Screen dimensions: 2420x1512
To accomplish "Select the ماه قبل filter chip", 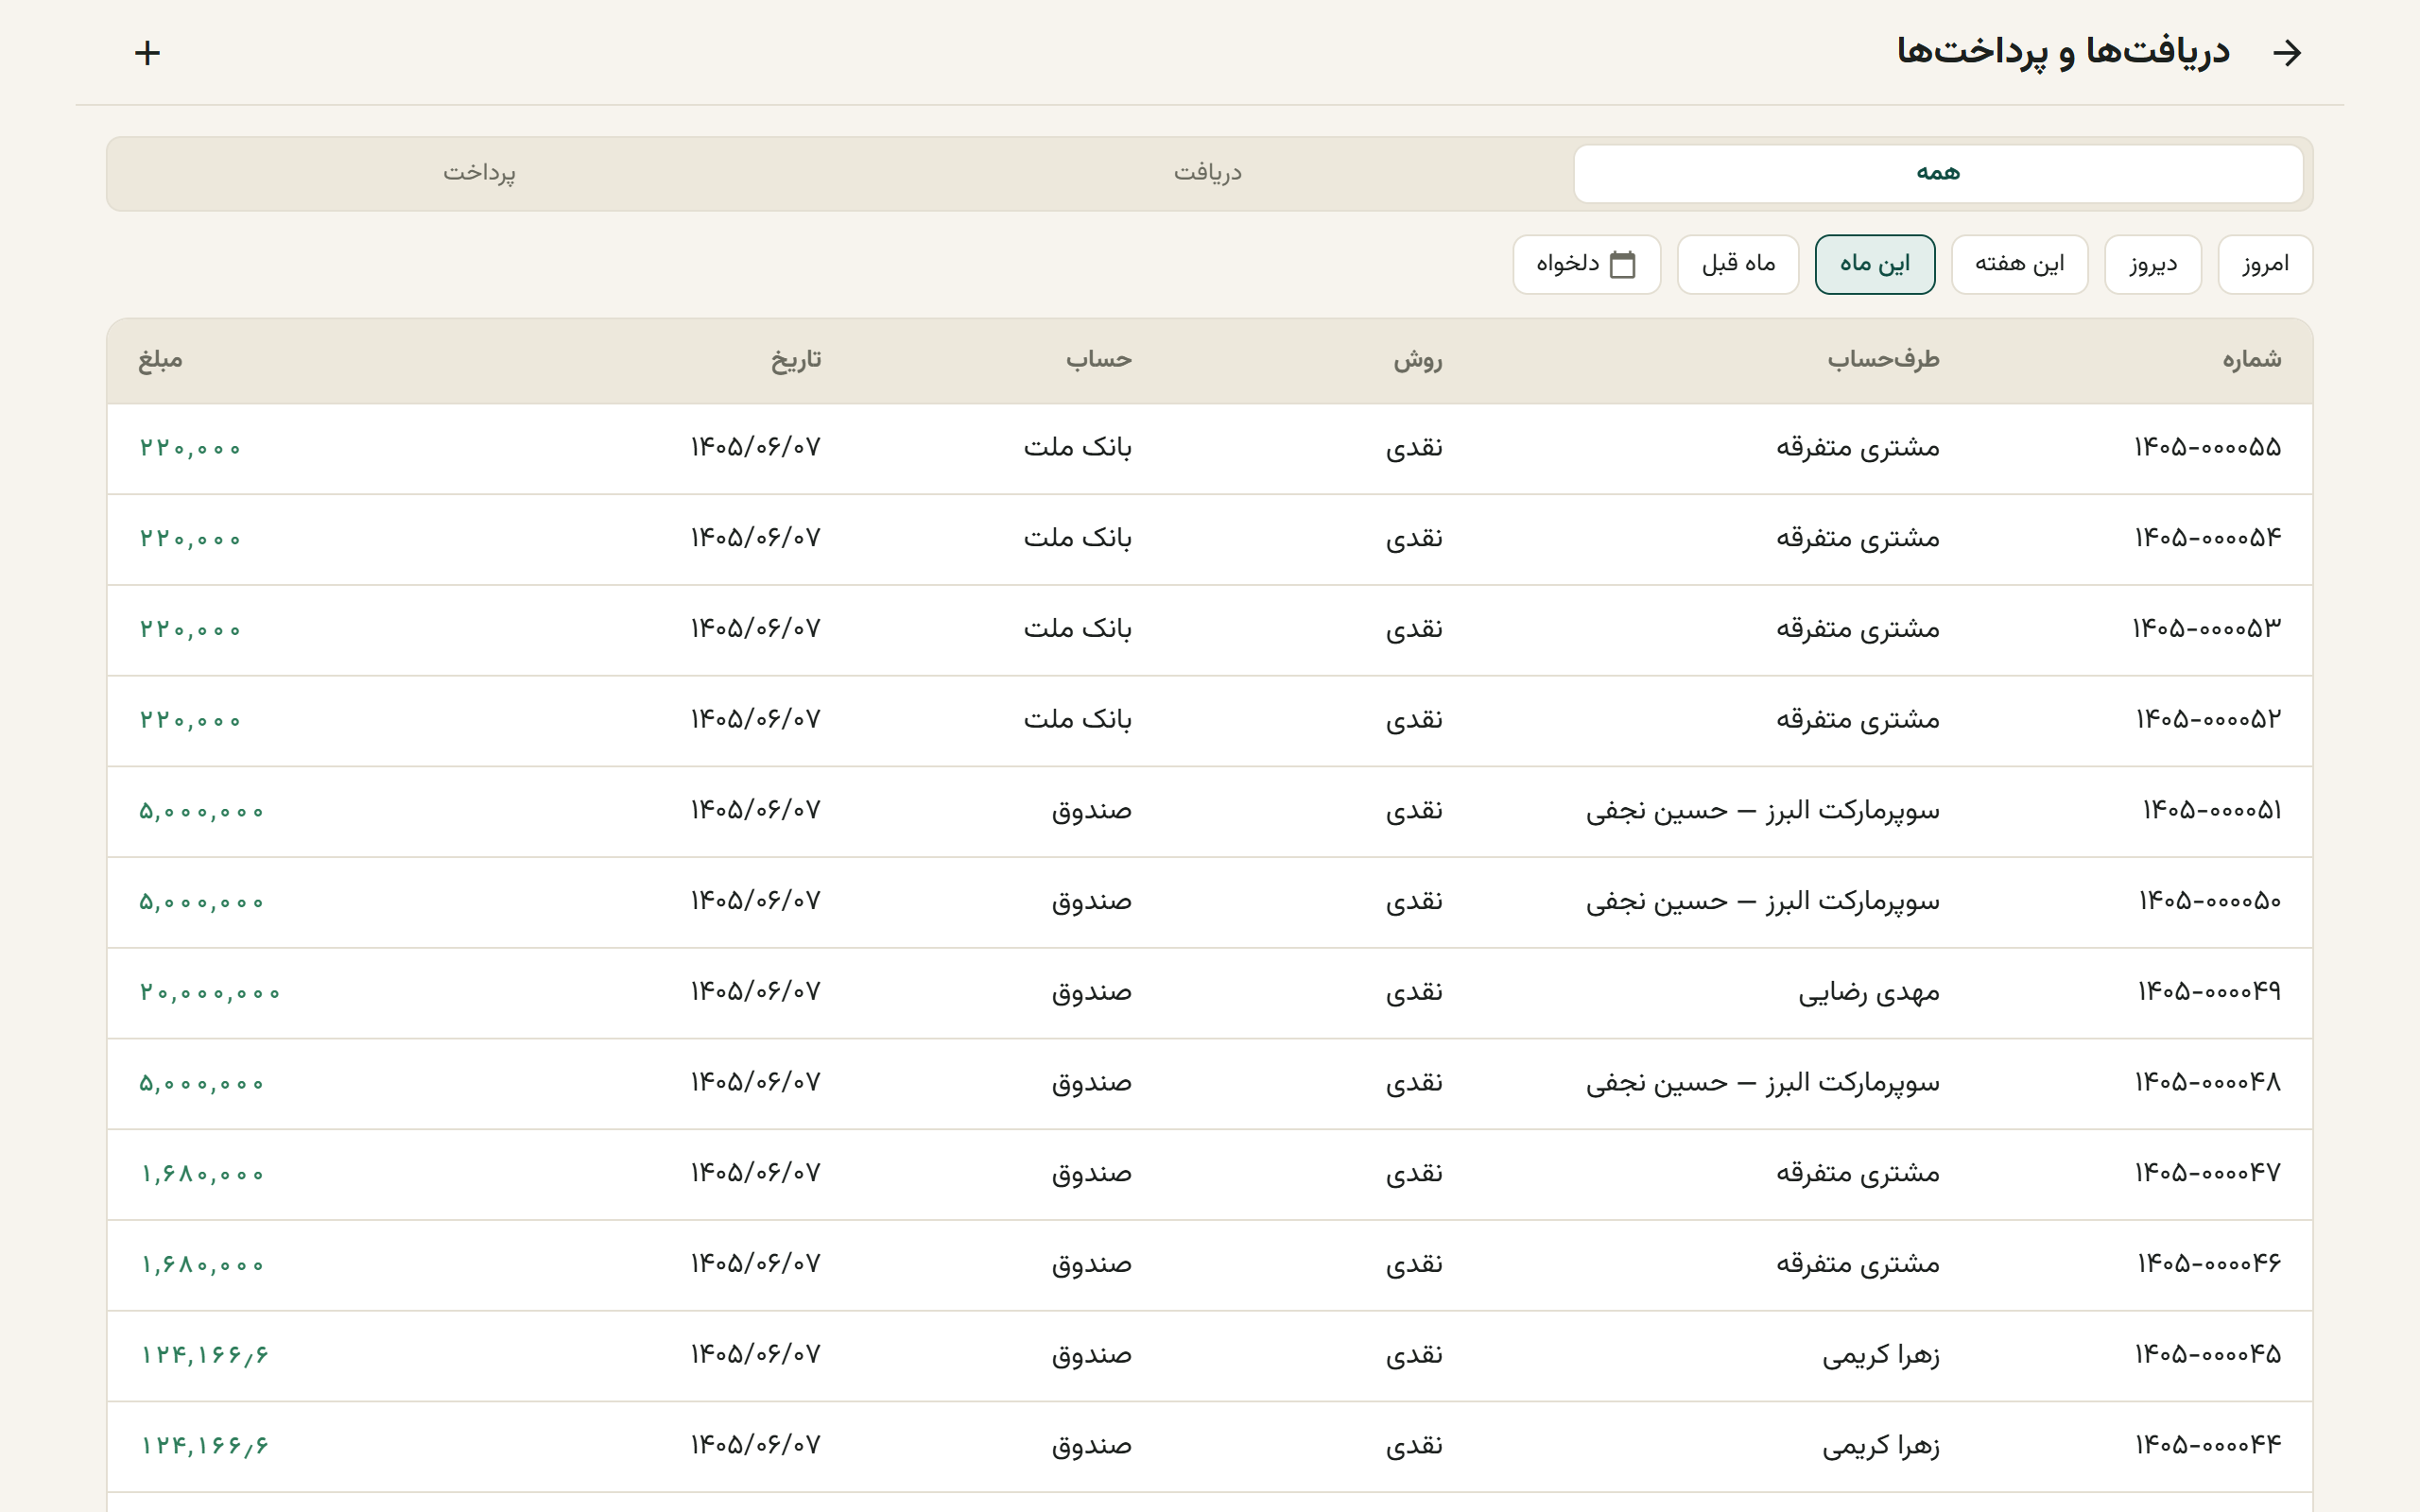I will (1738, 264).
